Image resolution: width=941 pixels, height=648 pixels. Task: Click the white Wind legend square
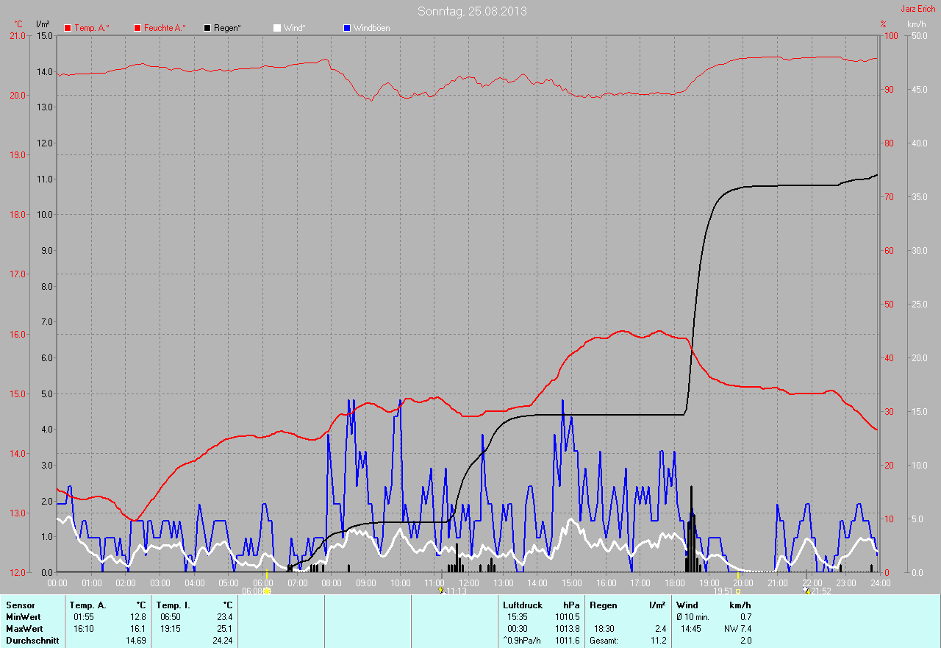277,28
